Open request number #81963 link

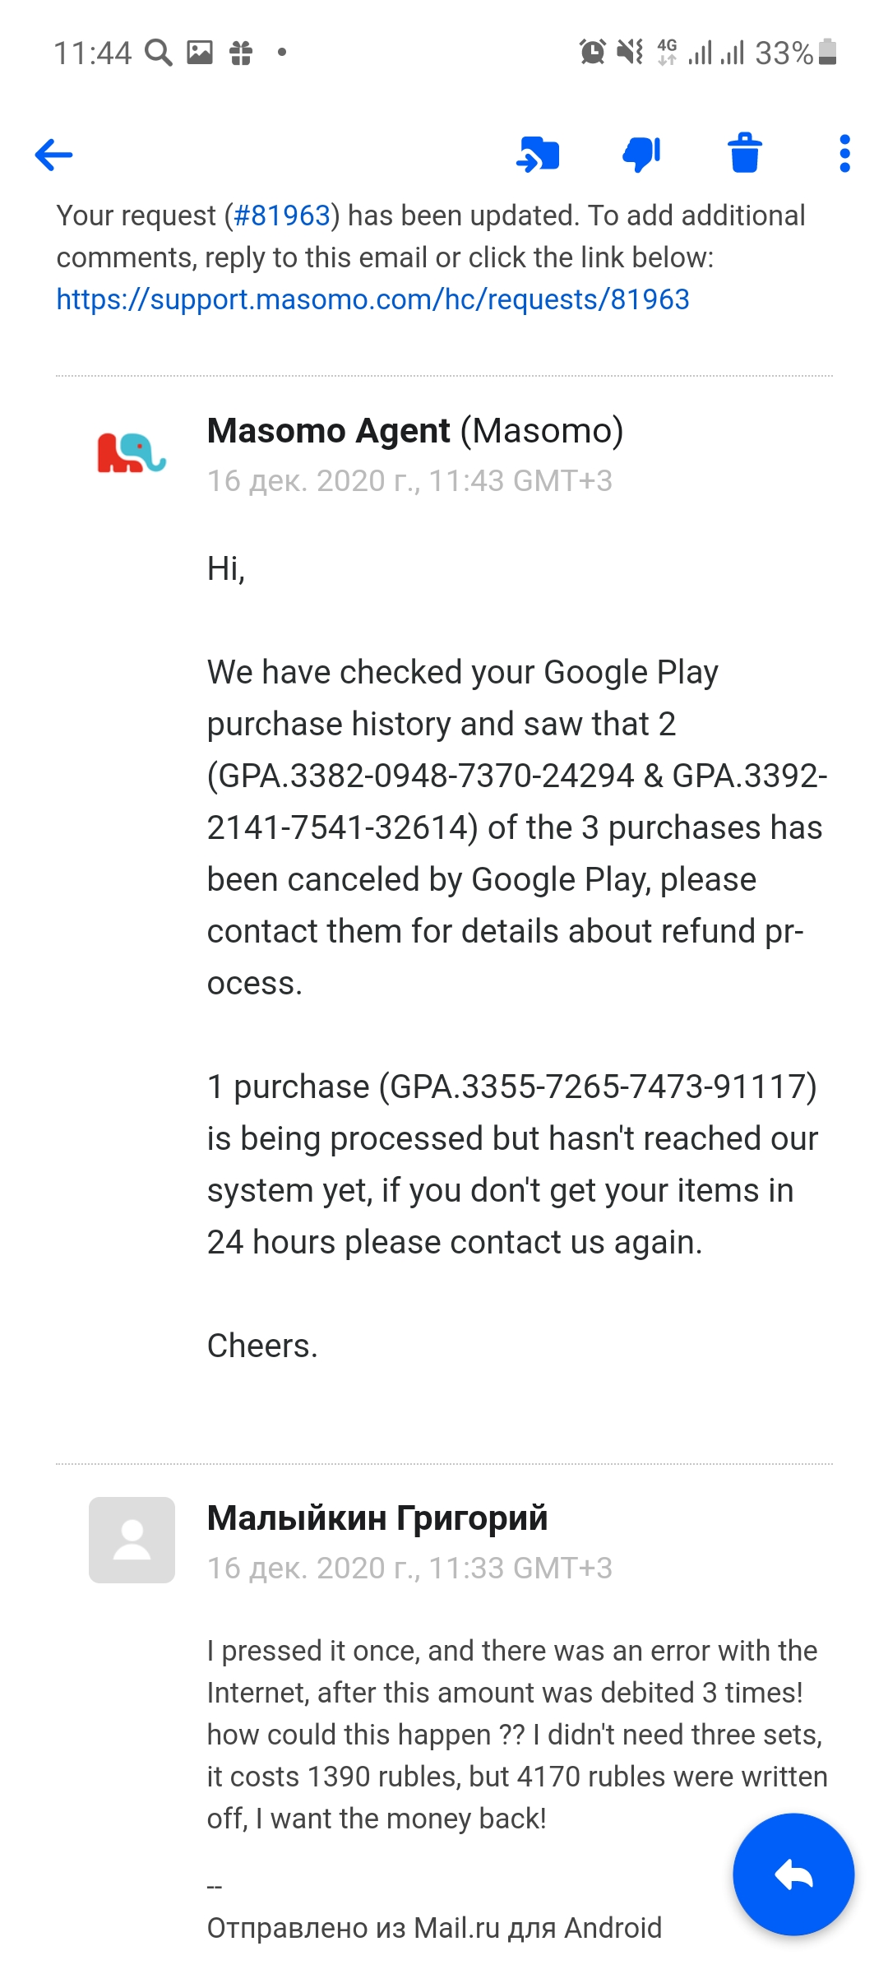[282, 215]
